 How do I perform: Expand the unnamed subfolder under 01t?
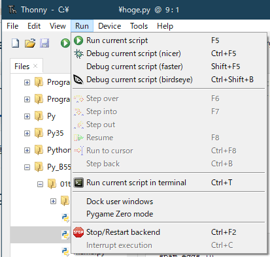(53, 202)
